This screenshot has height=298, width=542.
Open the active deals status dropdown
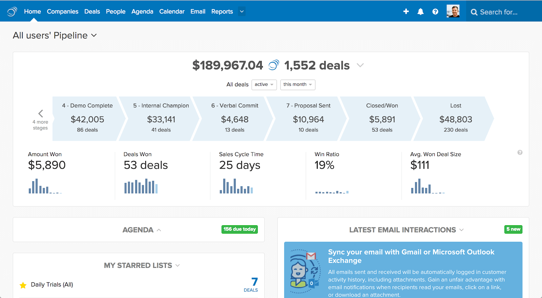pyautogui.click(x=264, y=85)
